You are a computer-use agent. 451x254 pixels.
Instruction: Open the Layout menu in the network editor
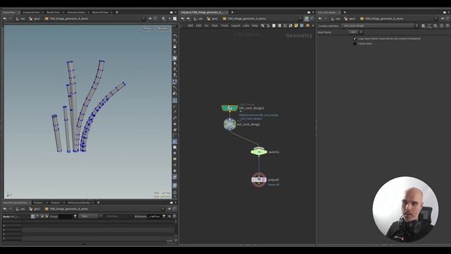click(235, 25)
